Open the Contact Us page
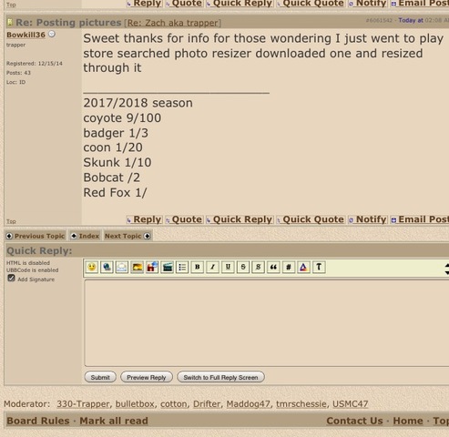The width and height of the screenshot is (449, 437). [x=354, y=421]
